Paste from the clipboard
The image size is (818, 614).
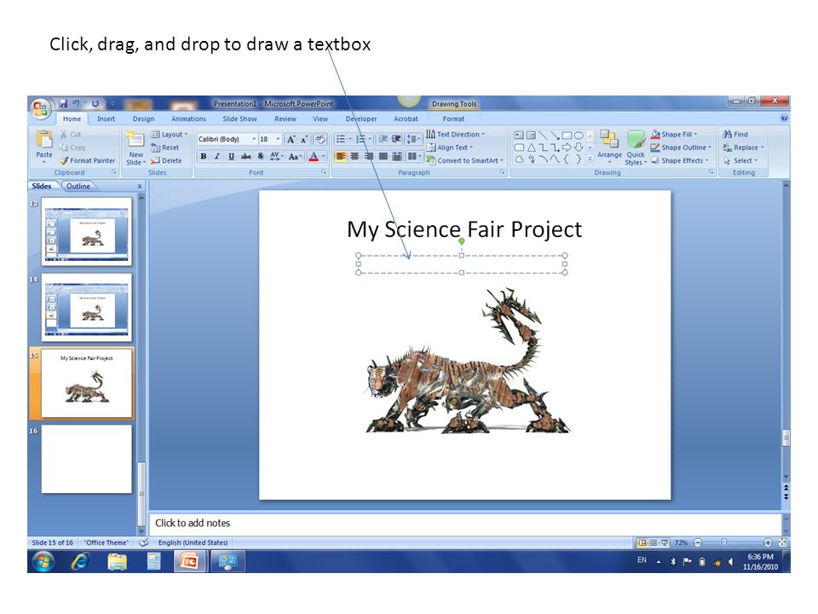pos(44,145)
